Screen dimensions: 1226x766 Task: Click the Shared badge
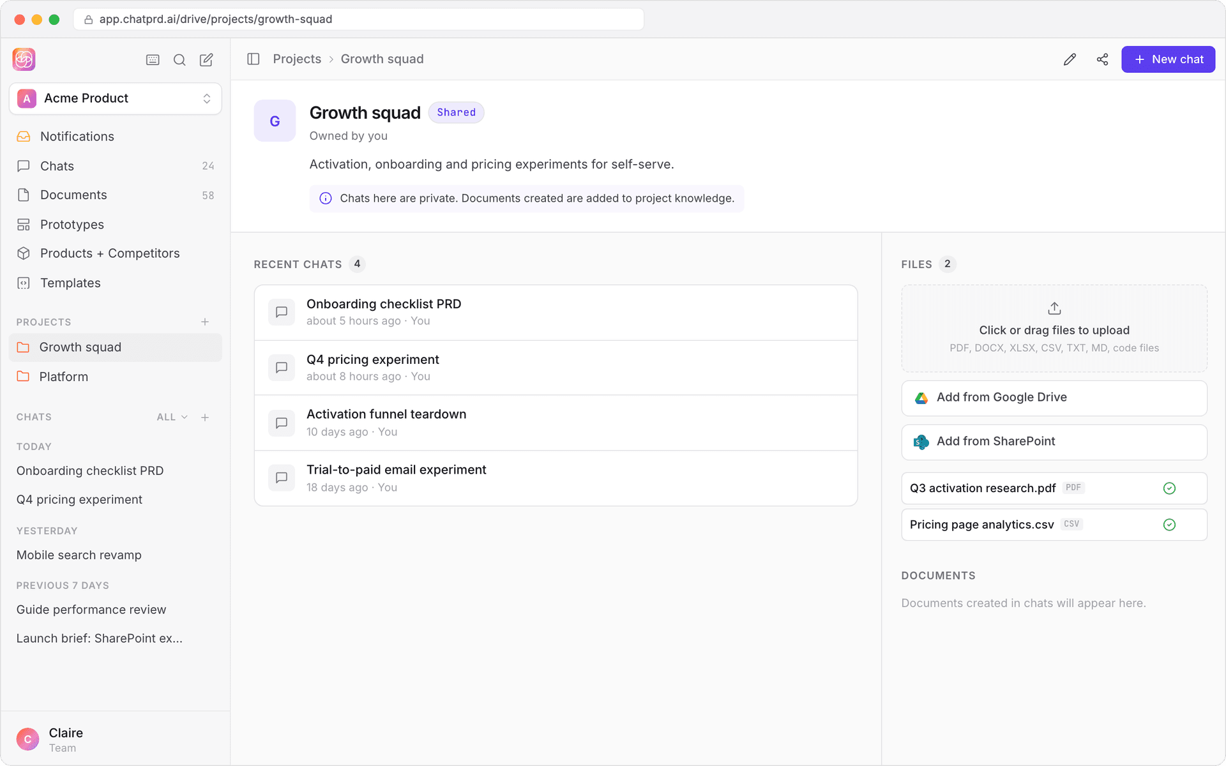(x=456, y=112)
